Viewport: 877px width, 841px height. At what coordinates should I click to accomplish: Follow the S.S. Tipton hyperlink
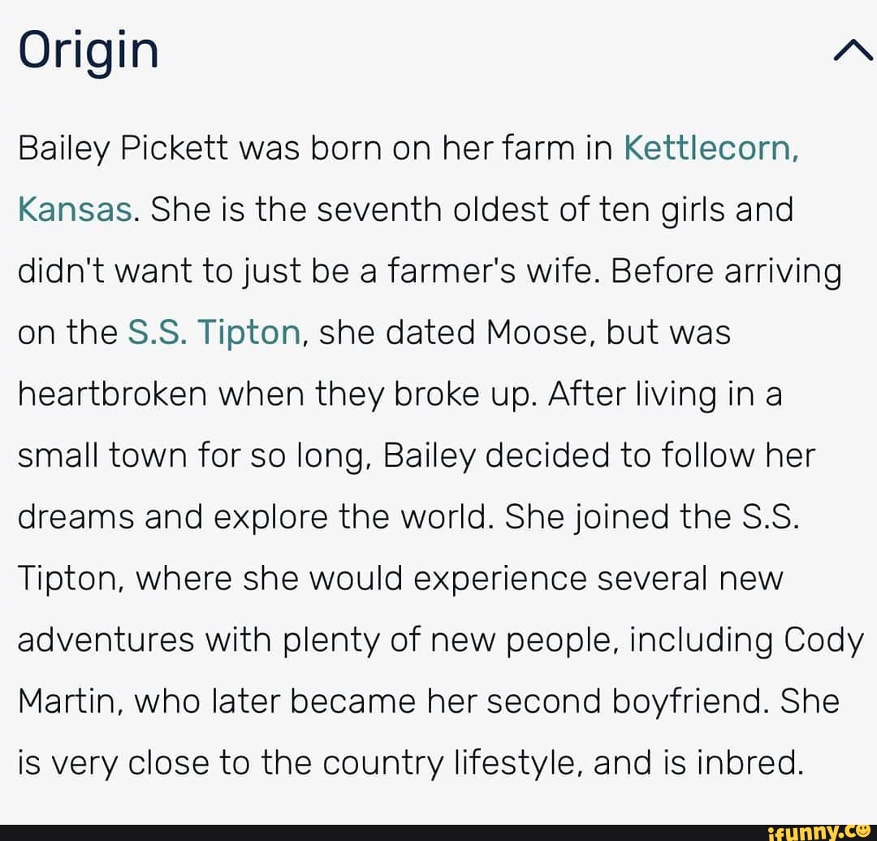pos(213,331)
